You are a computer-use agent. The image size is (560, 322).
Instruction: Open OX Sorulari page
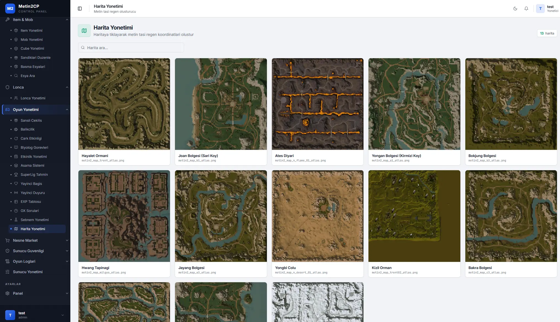(37, 211)
